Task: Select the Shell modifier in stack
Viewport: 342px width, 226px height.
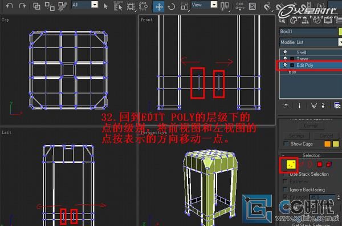Action: (301, 53)
